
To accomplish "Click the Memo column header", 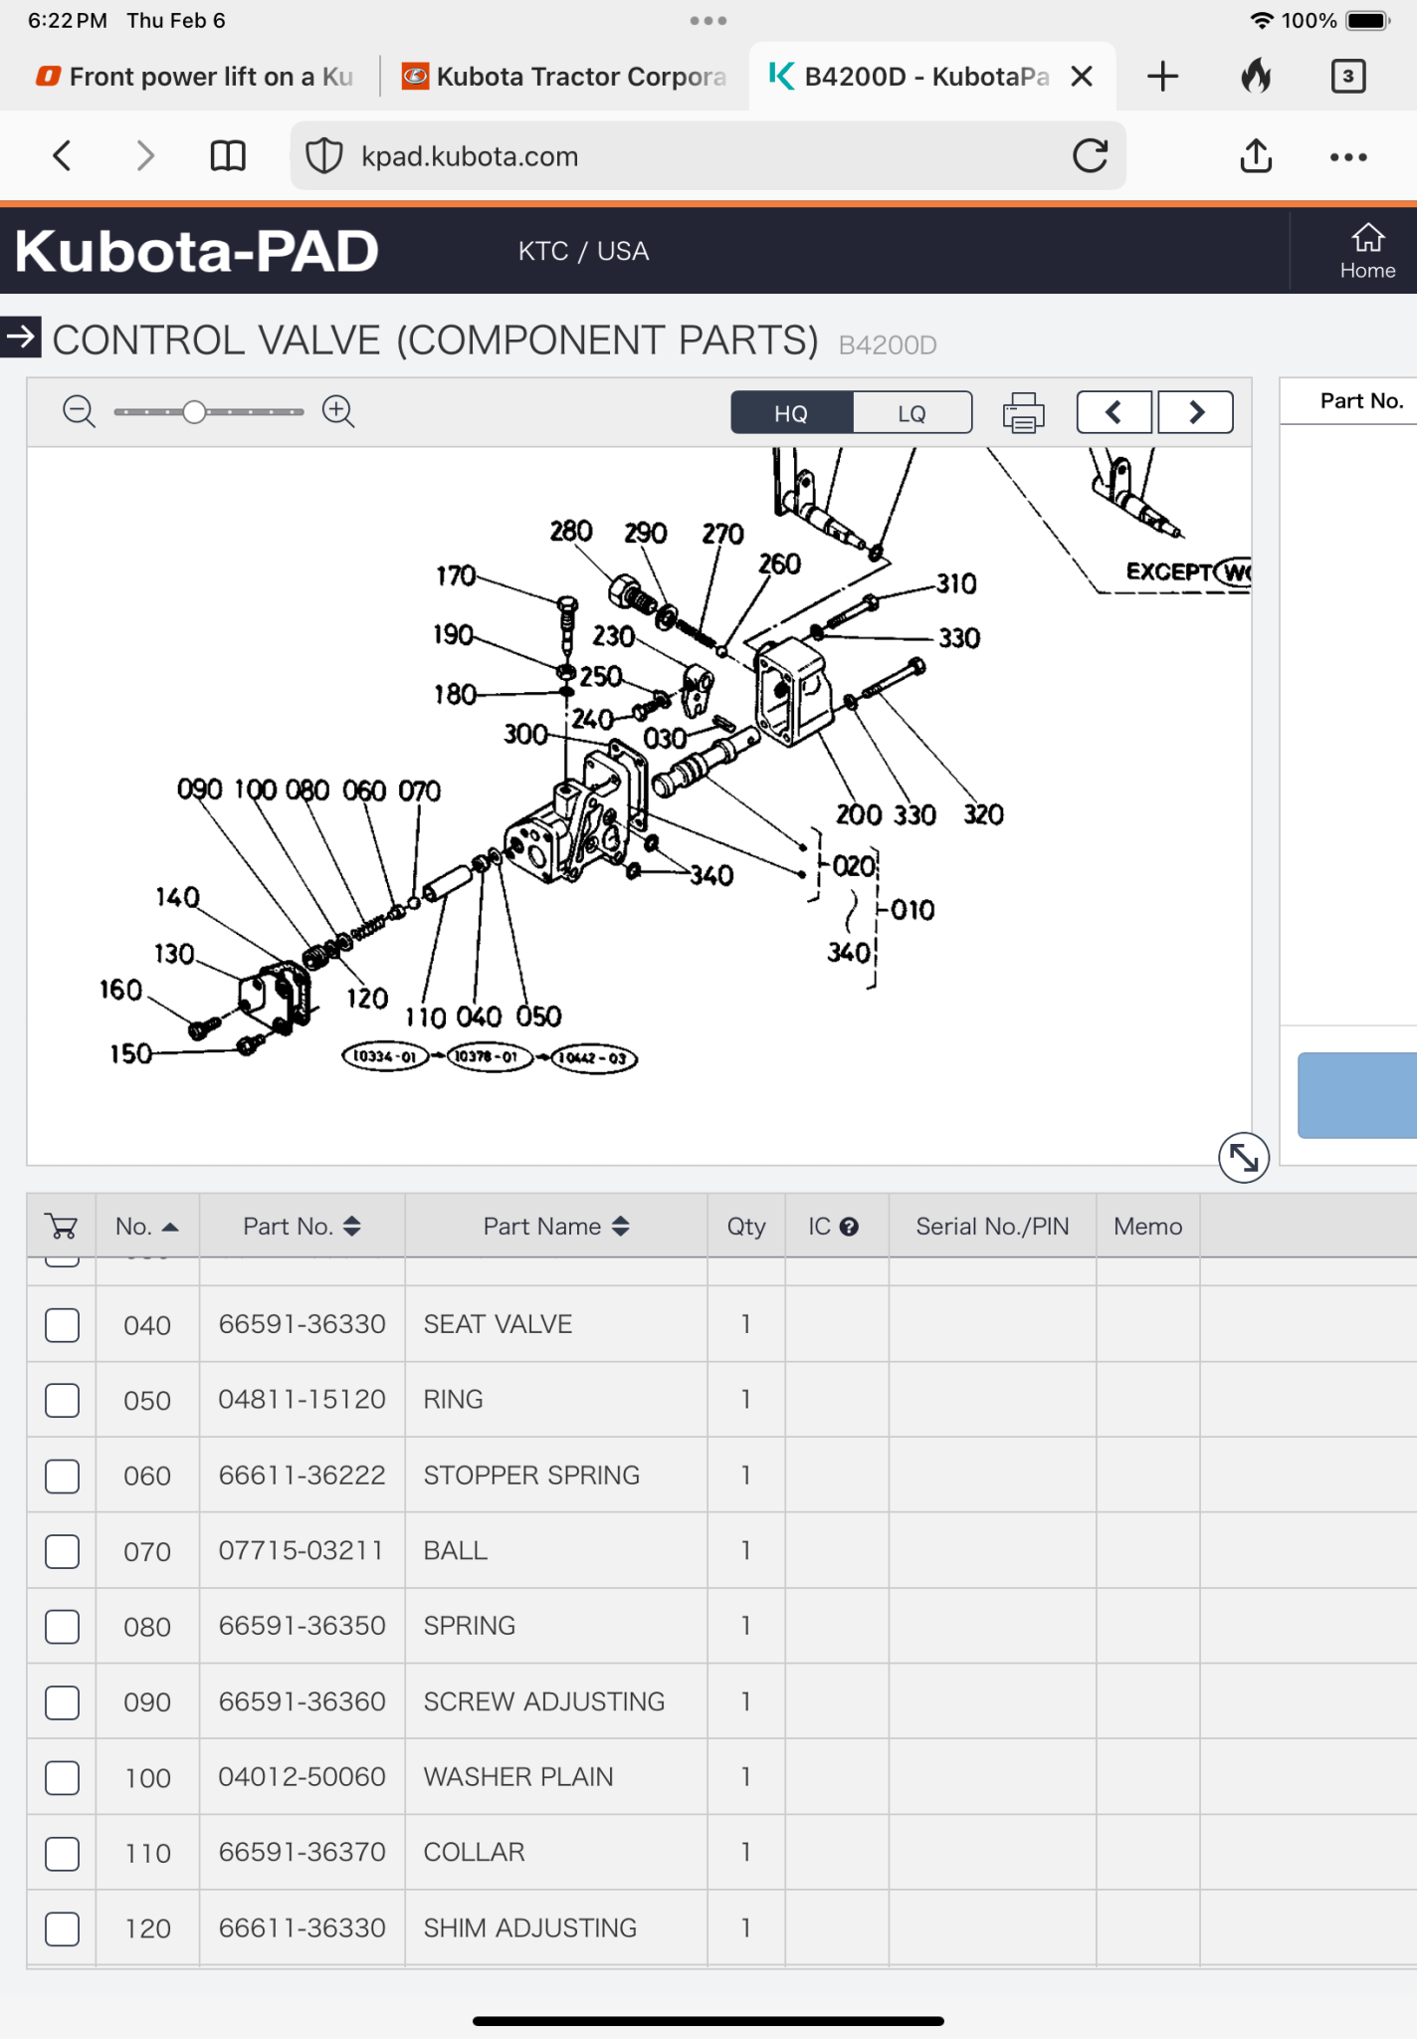I will point(1147,1227).
